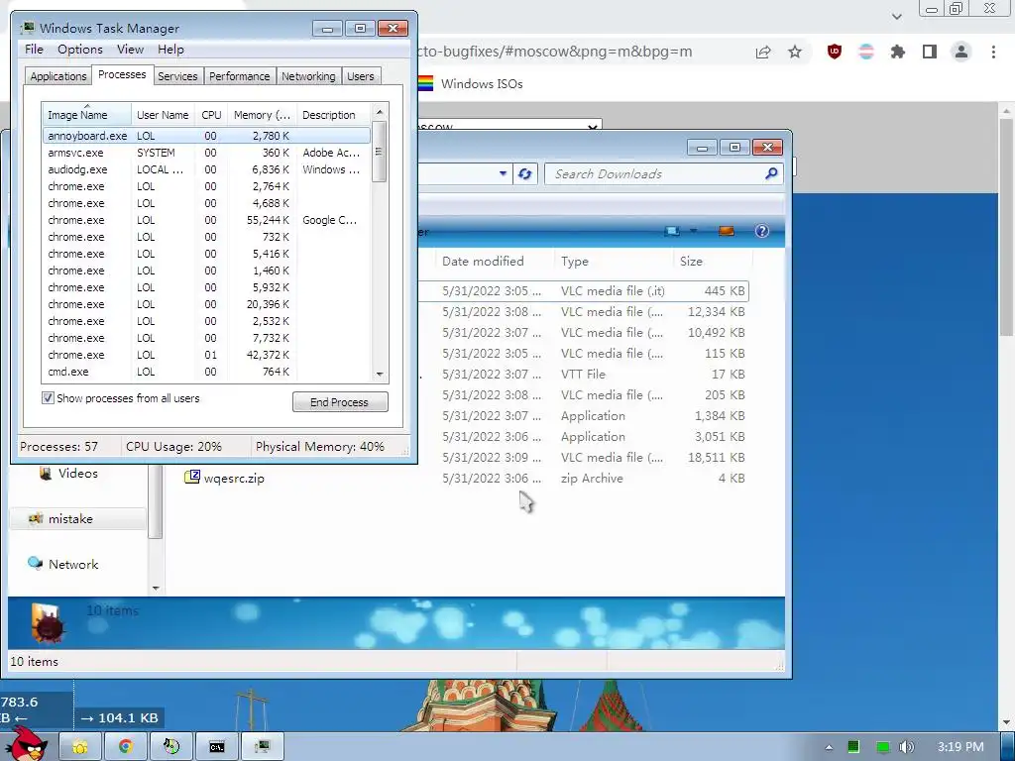
Task: Open Videos in the navigation pane
Action: (x=68, y=473)
